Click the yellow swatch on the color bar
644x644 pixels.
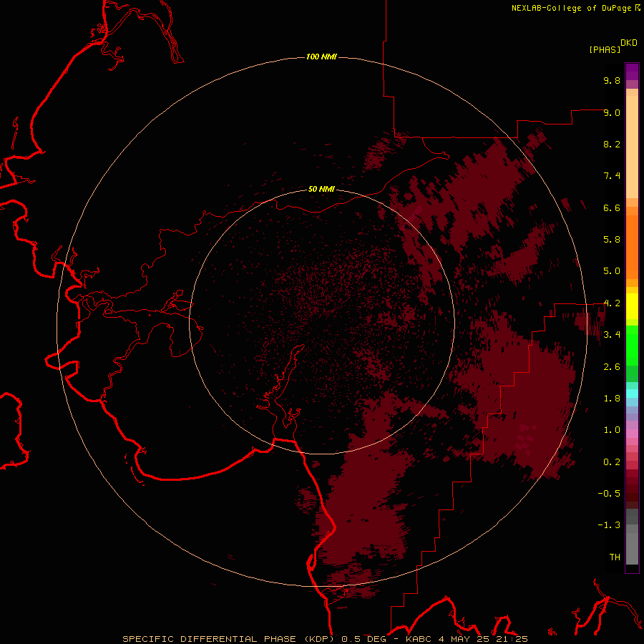[x=632, y=306]
